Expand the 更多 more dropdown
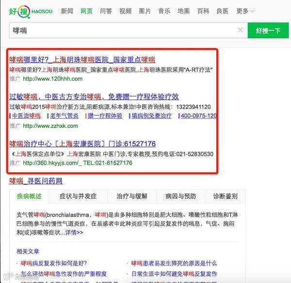291x283 pixels. click(245, 11)
